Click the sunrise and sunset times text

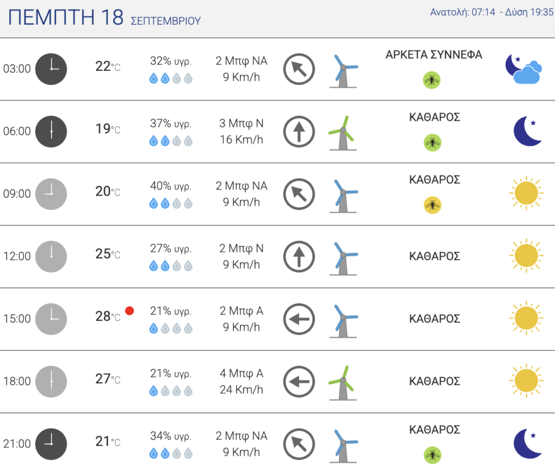click(x=492, y=12)
